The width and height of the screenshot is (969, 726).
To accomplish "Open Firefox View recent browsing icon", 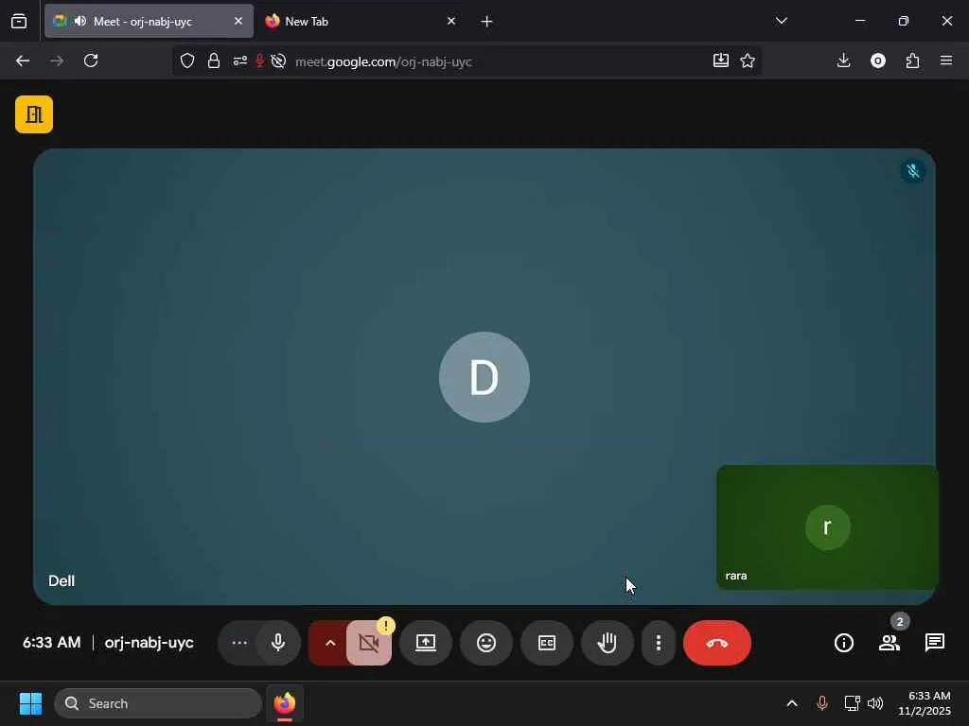I will 19,22.
